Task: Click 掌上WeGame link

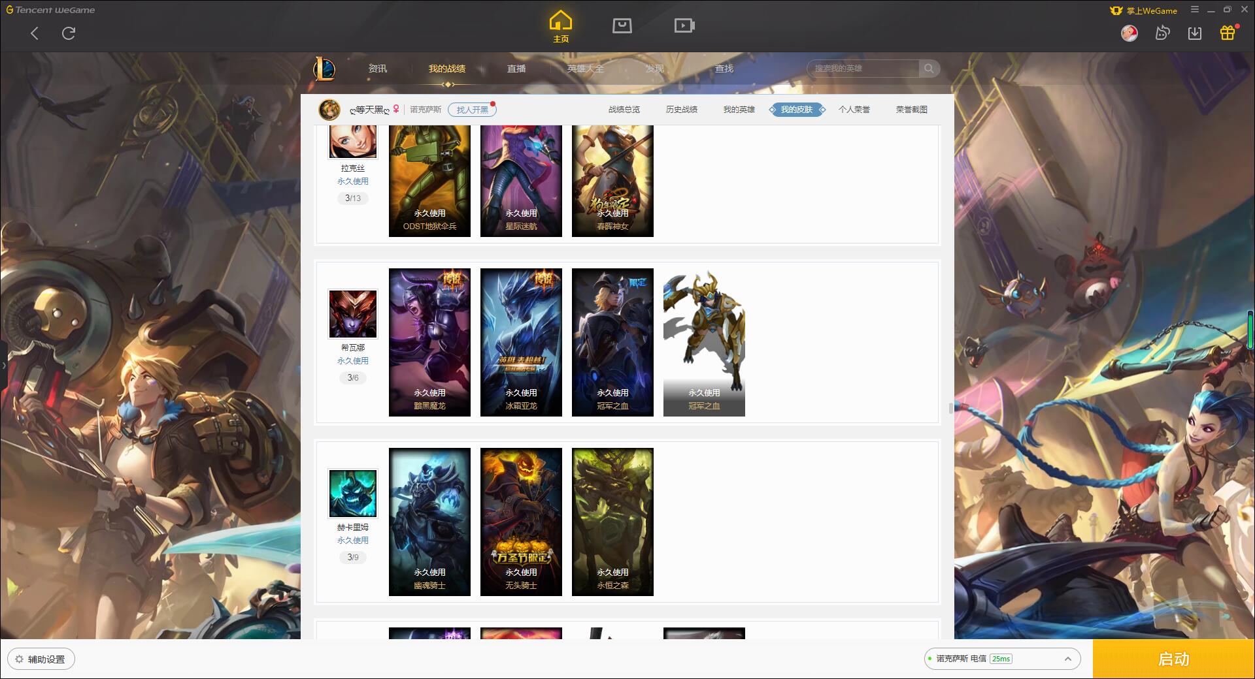Action: click(x=1144, y=10)
